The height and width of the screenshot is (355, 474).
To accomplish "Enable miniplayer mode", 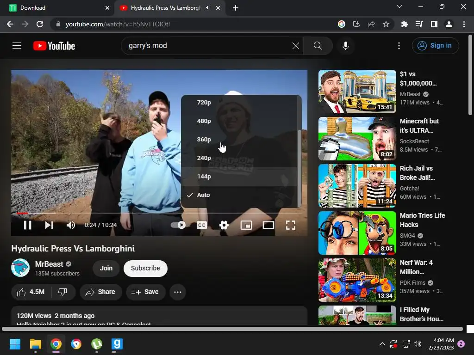I will [246, 225].
